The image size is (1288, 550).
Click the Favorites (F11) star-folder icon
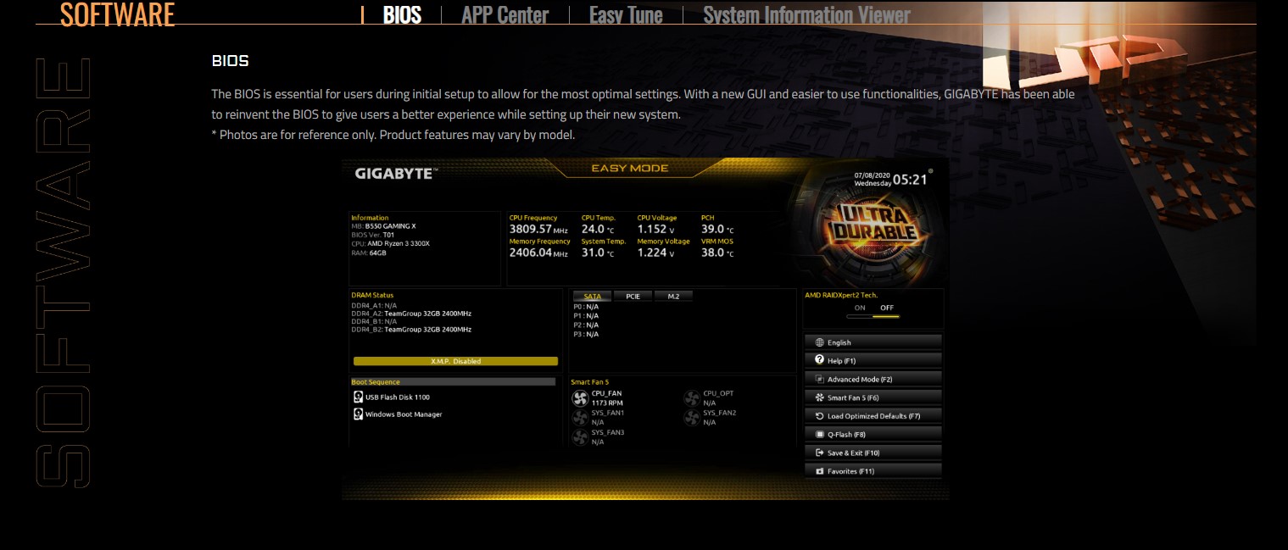tap(819, 470)
